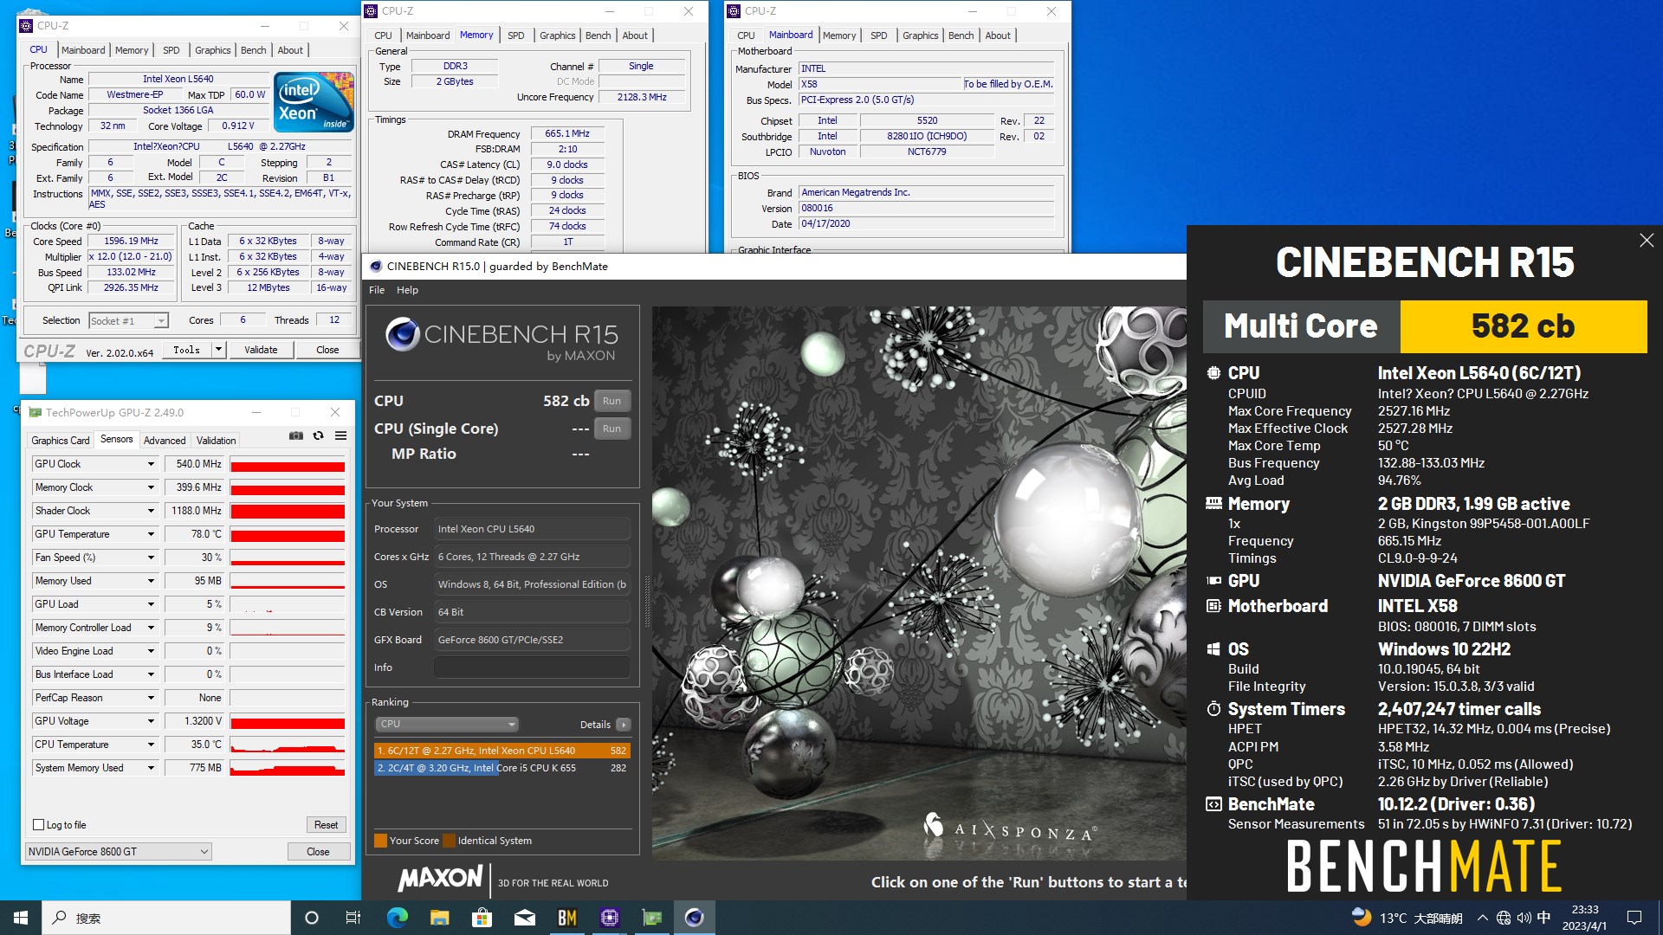Close the BenchMate result panel with X
This screenshot has width=1663, height=935.
[x=1646, y=241]
